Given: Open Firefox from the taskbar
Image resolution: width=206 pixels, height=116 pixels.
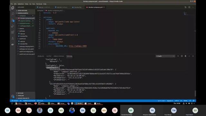Looking at the screenshot, I should coord(35,103).
